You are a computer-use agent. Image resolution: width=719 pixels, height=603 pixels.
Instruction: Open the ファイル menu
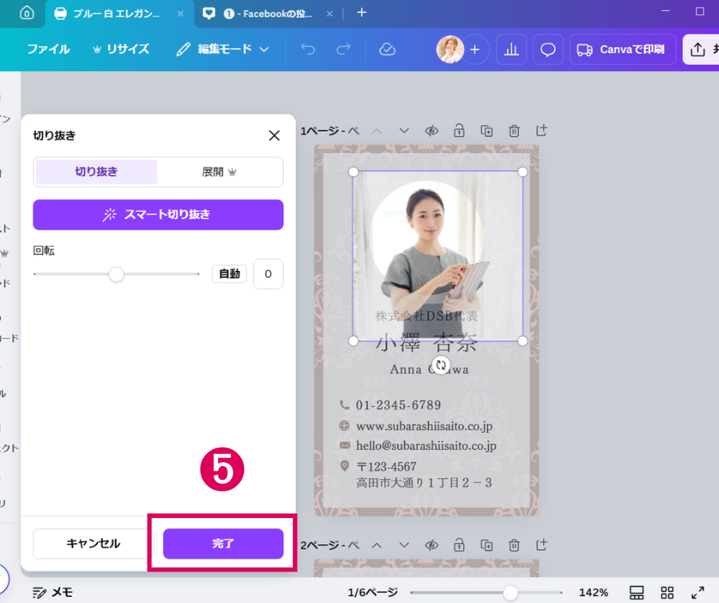48,50
